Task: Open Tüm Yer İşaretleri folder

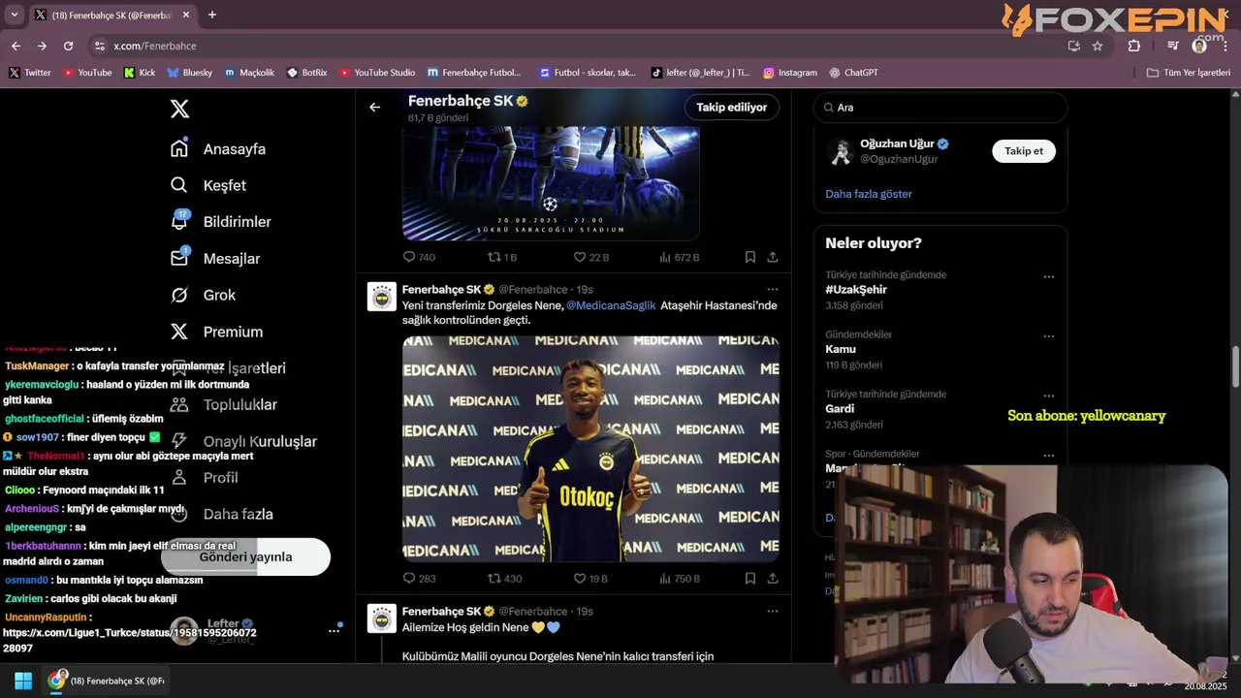Action: click(1189, 73)
